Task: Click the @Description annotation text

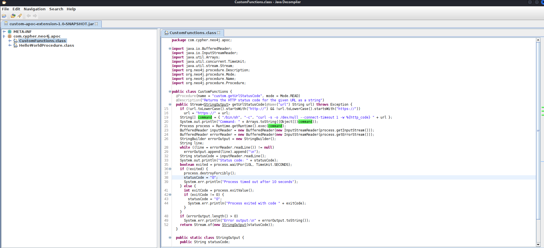Action: [x=188, y=100]
